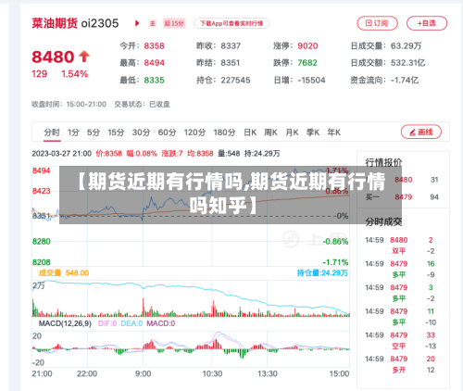Open the 季K chart tab

click(313, 132)
